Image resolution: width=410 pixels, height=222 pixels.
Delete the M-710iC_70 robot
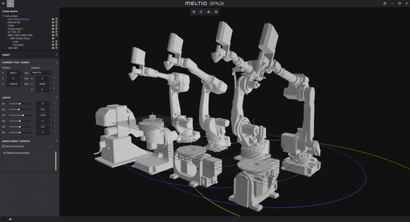point(56,32)
